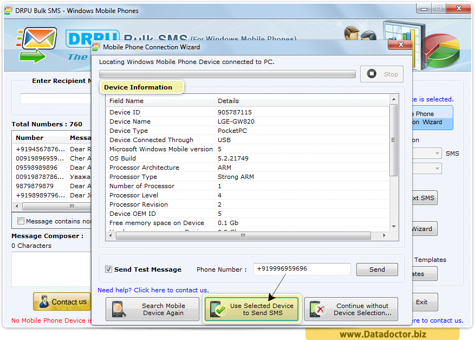Select the Device Type row
This screenshot has height=340, width=475.
coord(248,131)
